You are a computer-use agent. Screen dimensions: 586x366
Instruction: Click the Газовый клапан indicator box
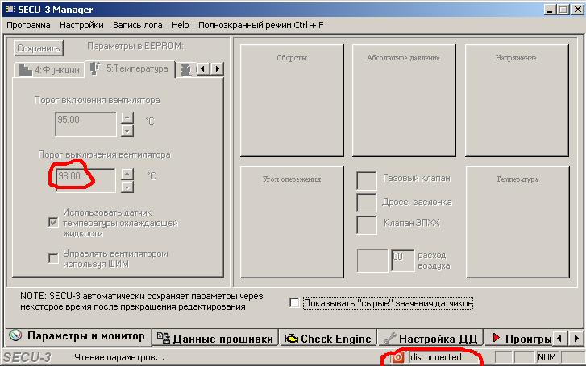(367, 179)
